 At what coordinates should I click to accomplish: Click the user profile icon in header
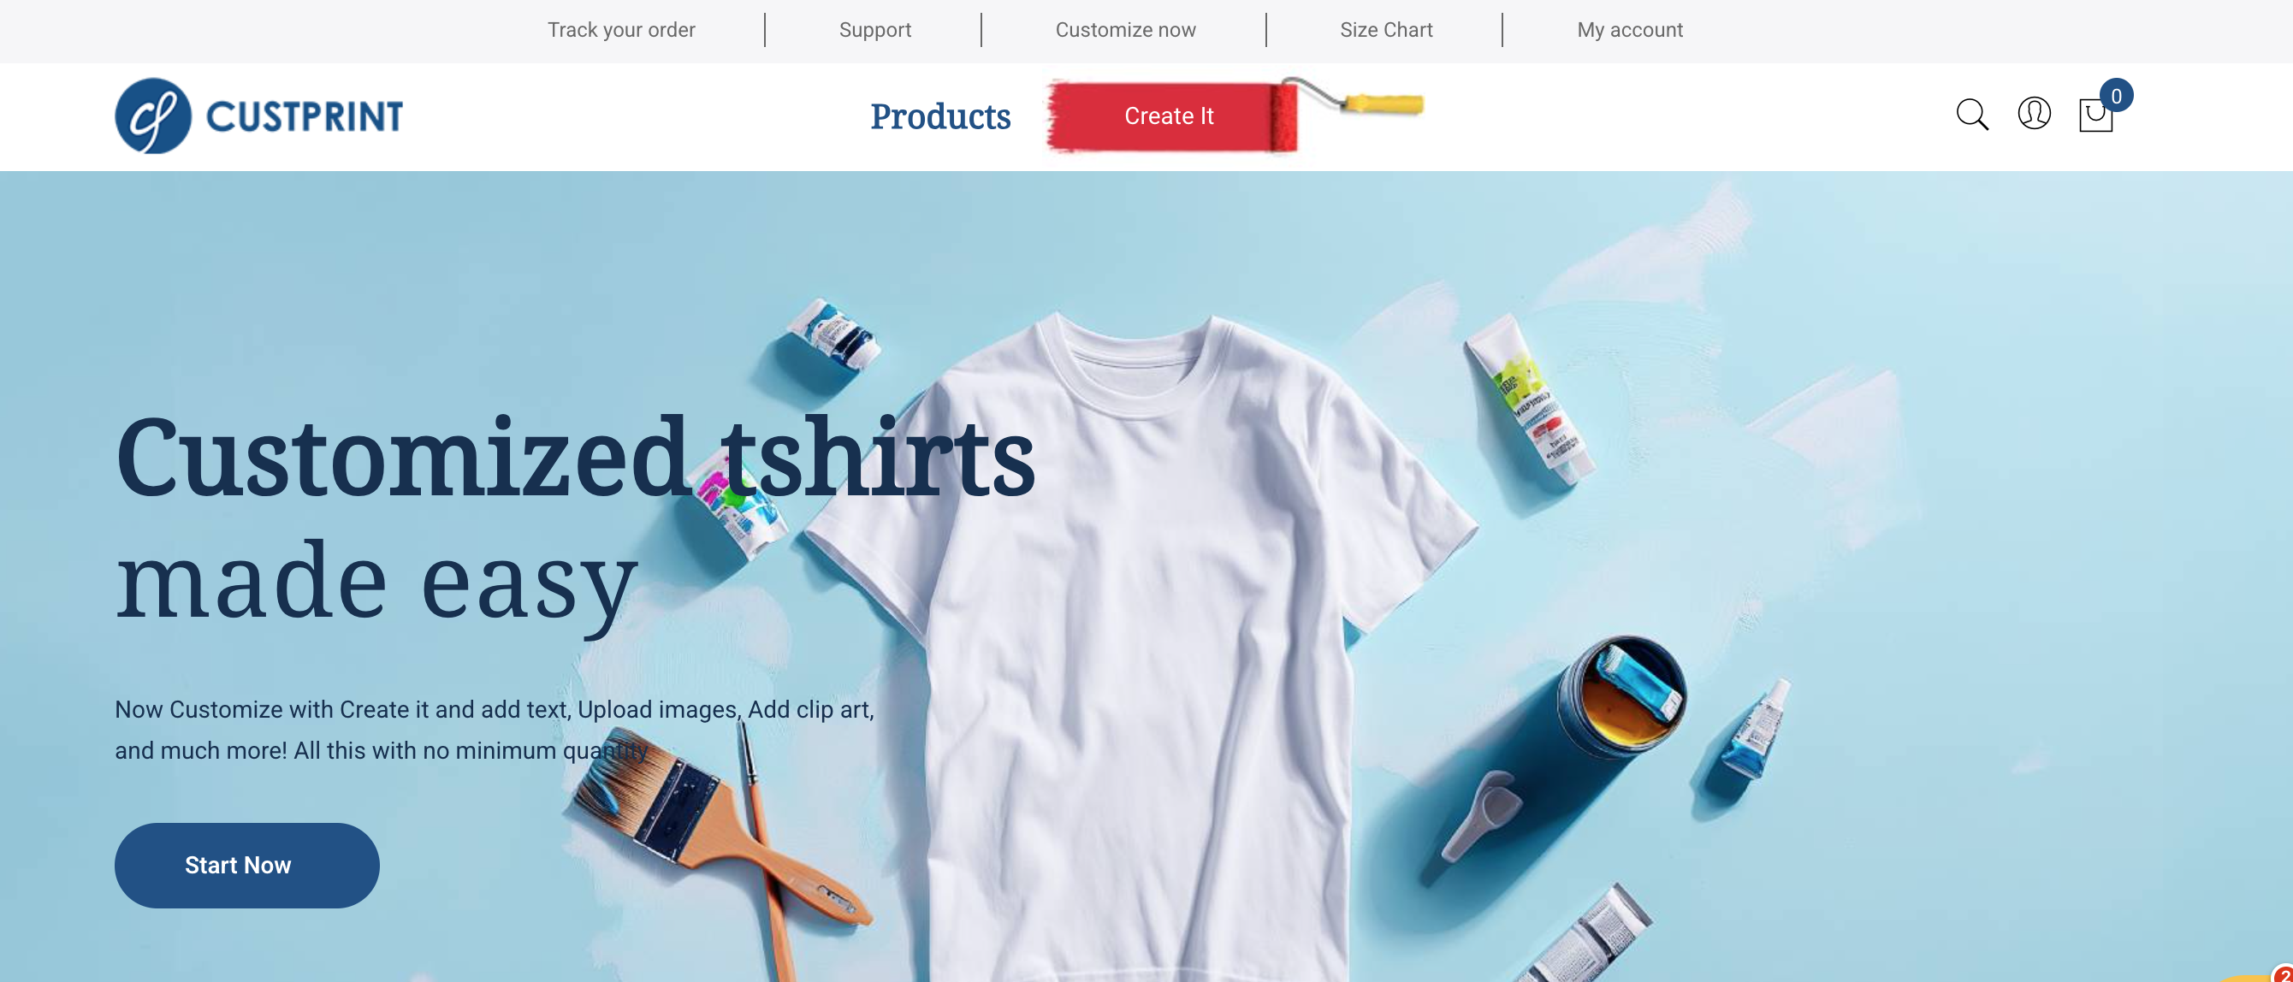pyautogui.click(x=2034, y=113)
